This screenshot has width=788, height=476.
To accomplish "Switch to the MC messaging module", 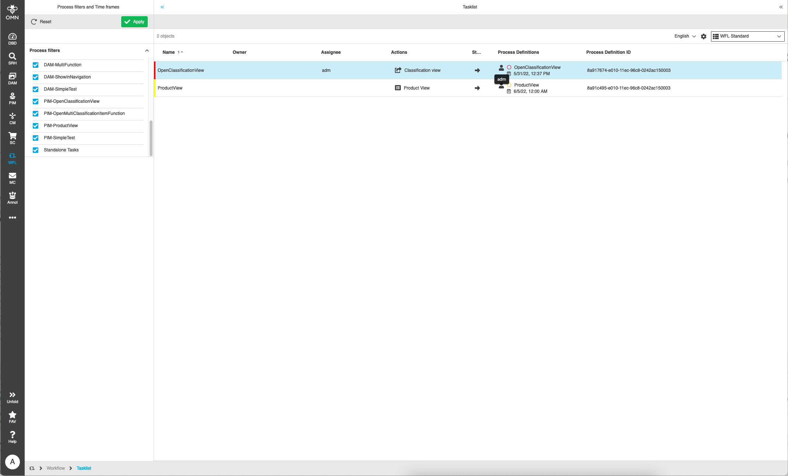I will tap(12, 178).
